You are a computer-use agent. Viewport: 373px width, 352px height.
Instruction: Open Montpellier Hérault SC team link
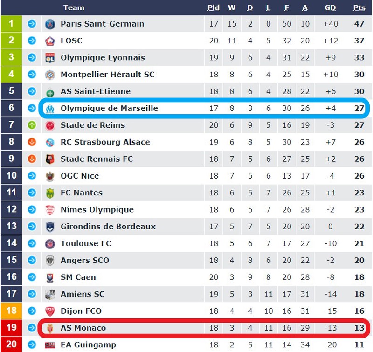pos(108,75)
